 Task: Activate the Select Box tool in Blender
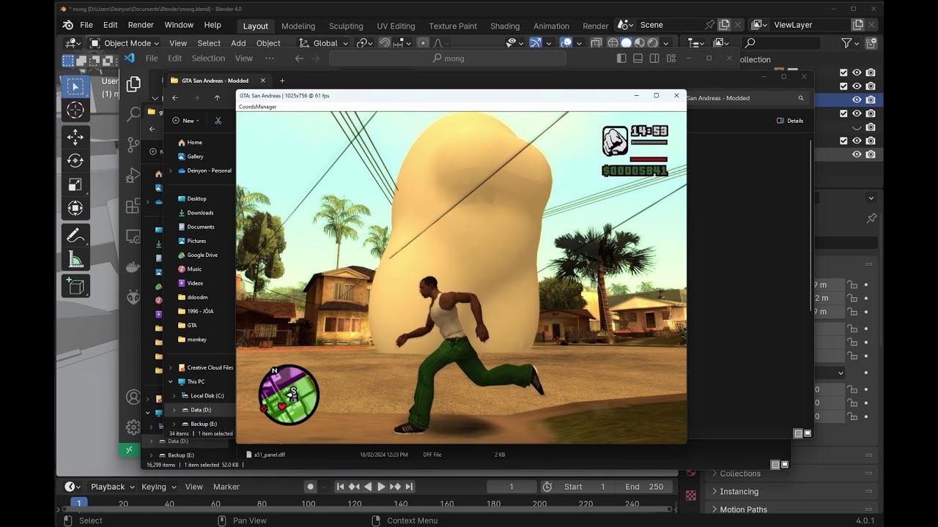(x=75, y=86)
